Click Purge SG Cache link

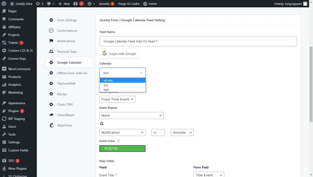(129, 4)
